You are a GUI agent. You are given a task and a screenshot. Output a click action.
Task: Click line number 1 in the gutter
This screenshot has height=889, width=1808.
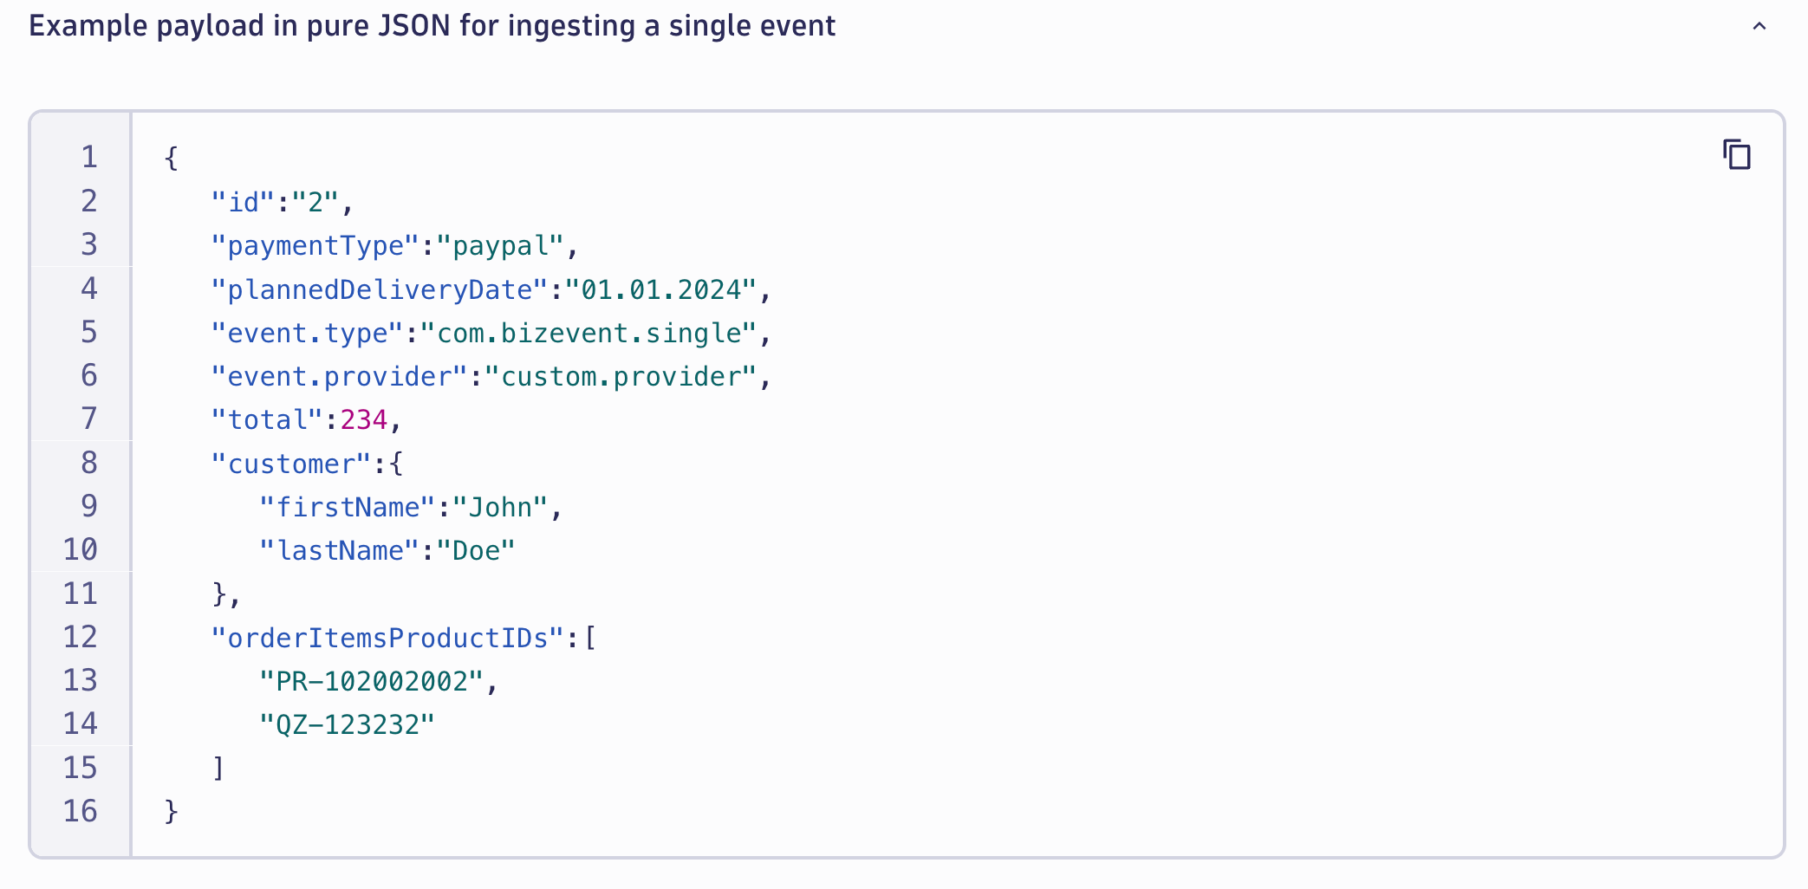[x=89, y=158]
